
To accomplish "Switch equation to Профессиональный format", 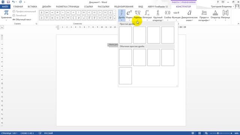I will point(24,12).
